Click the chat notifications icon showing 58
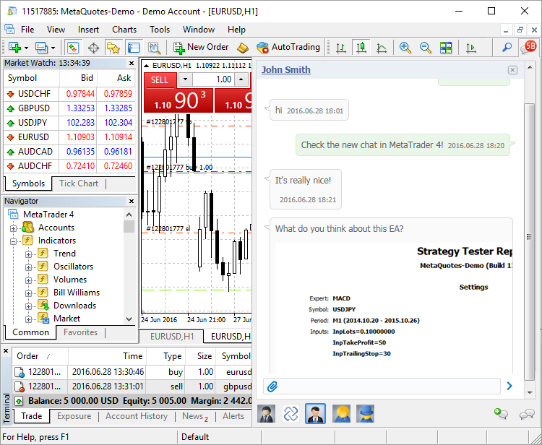 [530, 47]
